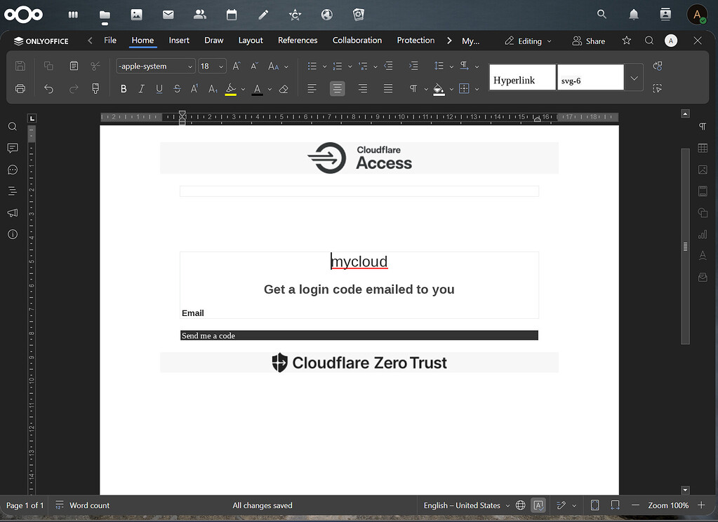Open highlight color dropdown arrow
Image resolution: width=718 pixels, height=522 pixels.
(x=243, y=89)
